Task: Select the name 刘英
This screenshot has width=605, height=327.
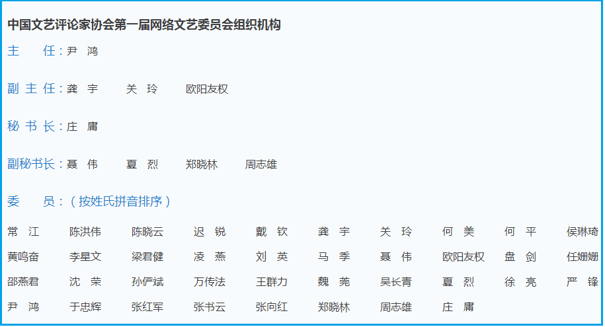Action: (272, 257)
